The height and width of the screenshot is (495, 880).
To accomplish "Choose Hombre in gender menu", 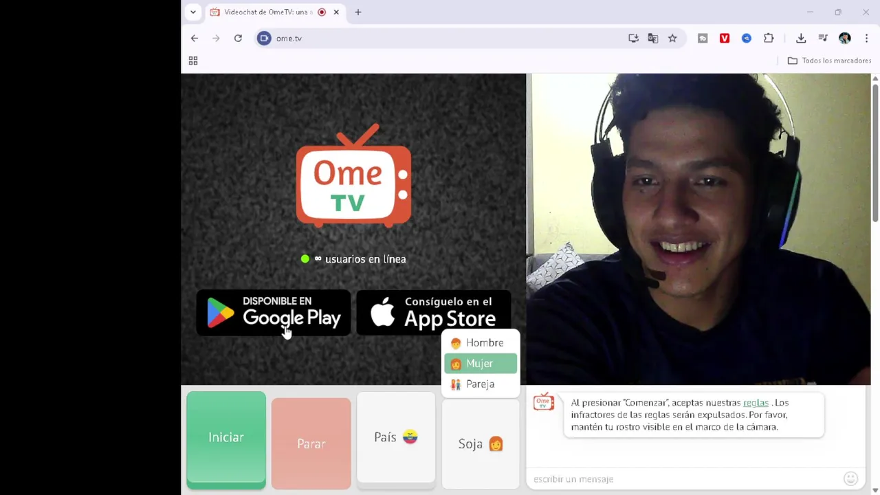I will coord(481,342).
